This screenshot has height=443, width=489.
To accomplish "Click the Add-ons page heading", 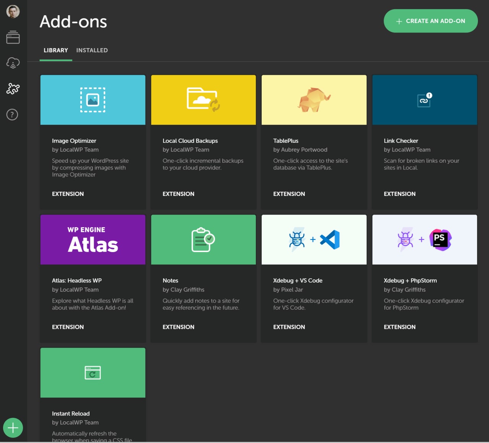I will tap(73, 21).
